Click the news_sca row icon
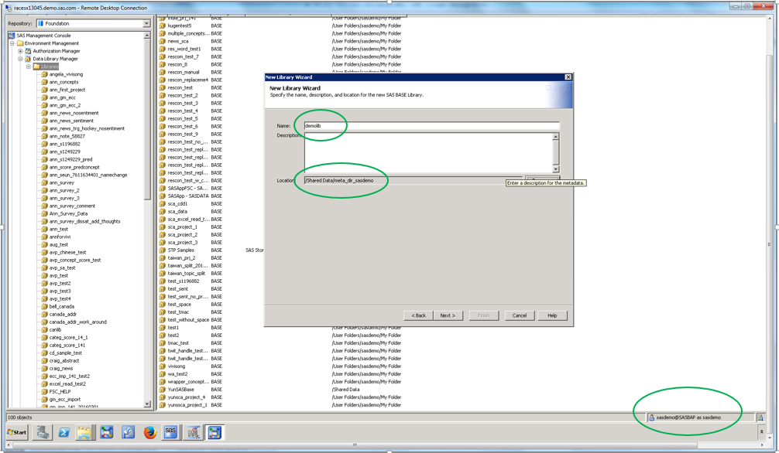The image size is (779, 453). (163, 41)
